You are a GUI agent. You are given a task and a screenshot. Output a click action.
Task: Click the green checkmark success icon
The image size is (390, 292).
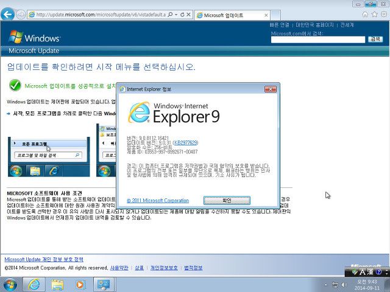[x=15, y=85]
